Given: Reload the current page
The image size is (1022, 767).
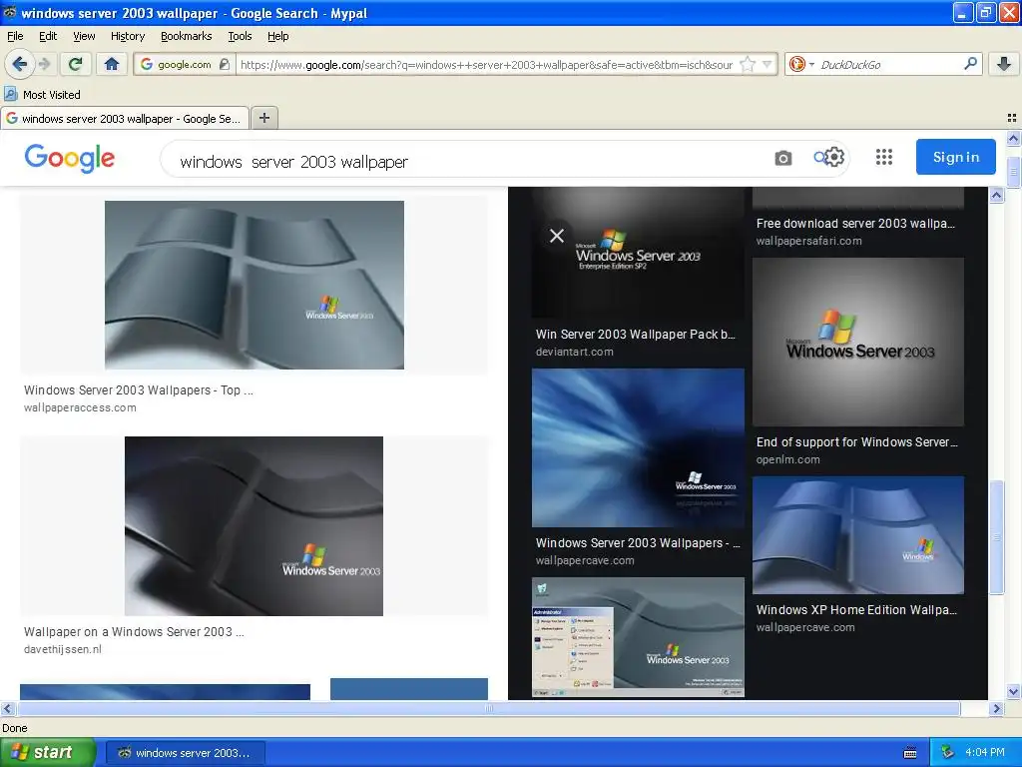Looking at the screenshot, I should 76,64.
